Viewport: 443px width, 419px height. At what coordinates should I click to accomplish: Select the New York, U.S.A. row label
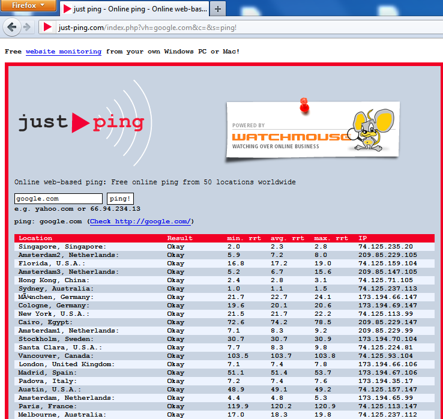[54, 314]
